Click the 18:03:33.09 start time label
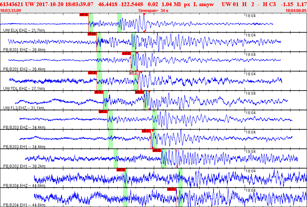 tap(11, 11)
